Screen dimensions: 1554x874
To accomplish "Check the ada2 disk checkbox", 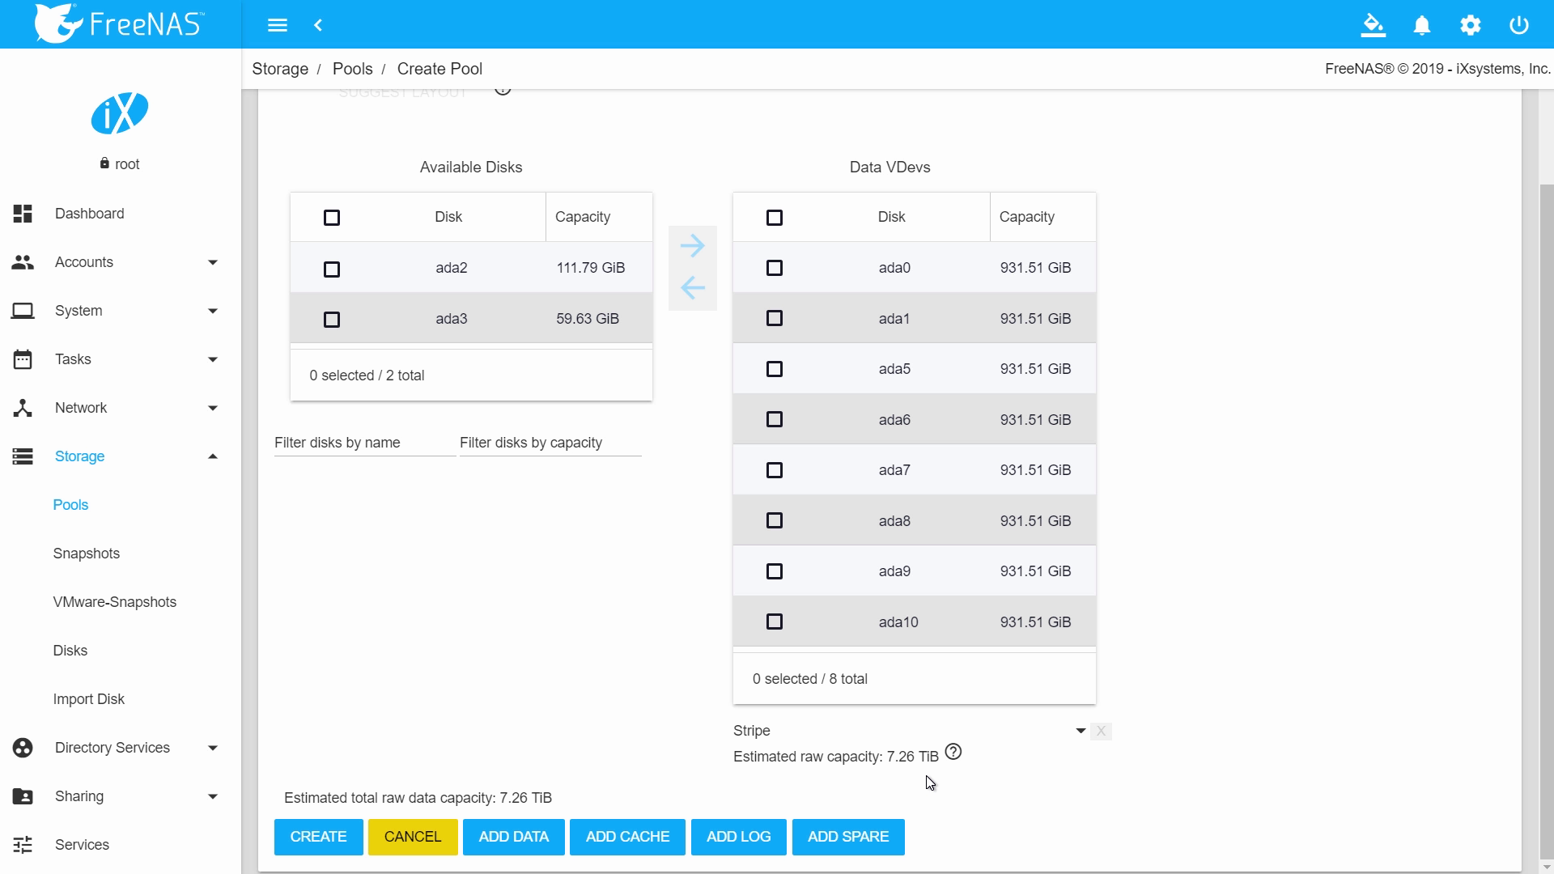I will [x=332, y=269].
